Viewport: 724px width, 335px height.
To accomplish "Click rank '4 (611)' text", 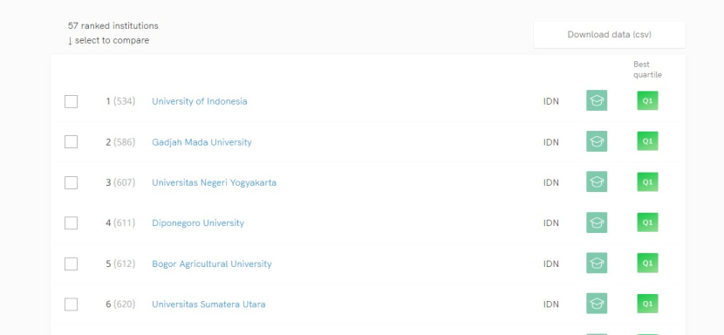I will point(120,222).
